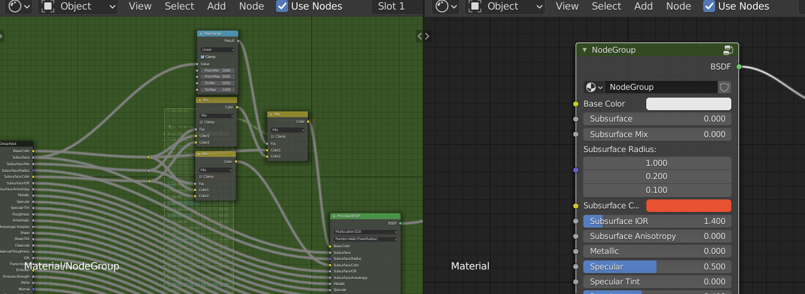Toggle Clamp on the upper-left Mix node
This screenshot has width=805, height=294.
[x=202, y=122]
